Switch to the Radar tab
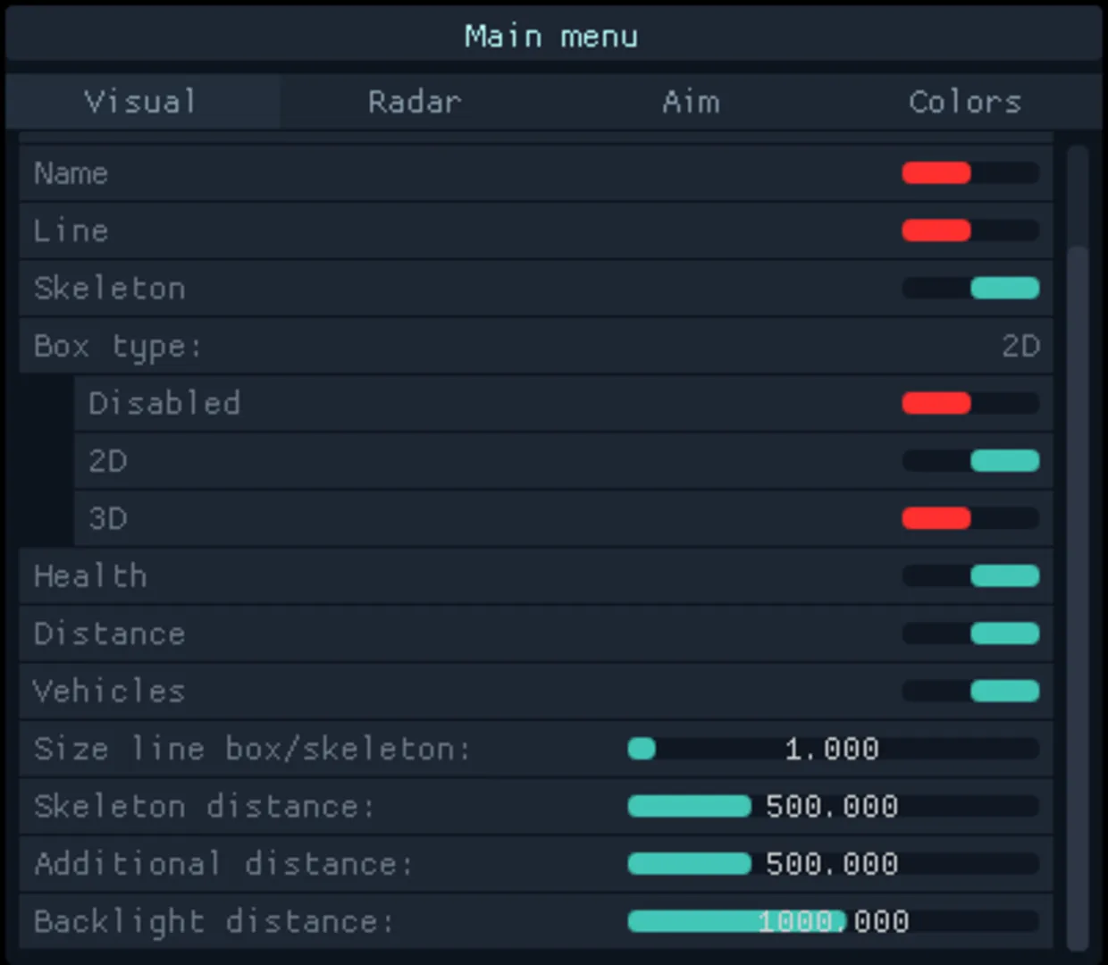This screenshot has width=1108, height=965. tap(415, 102)
